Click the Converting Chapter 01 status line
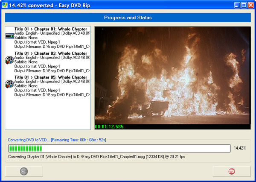The height and width of the screenshot is (182, 256). click(96, 157)
